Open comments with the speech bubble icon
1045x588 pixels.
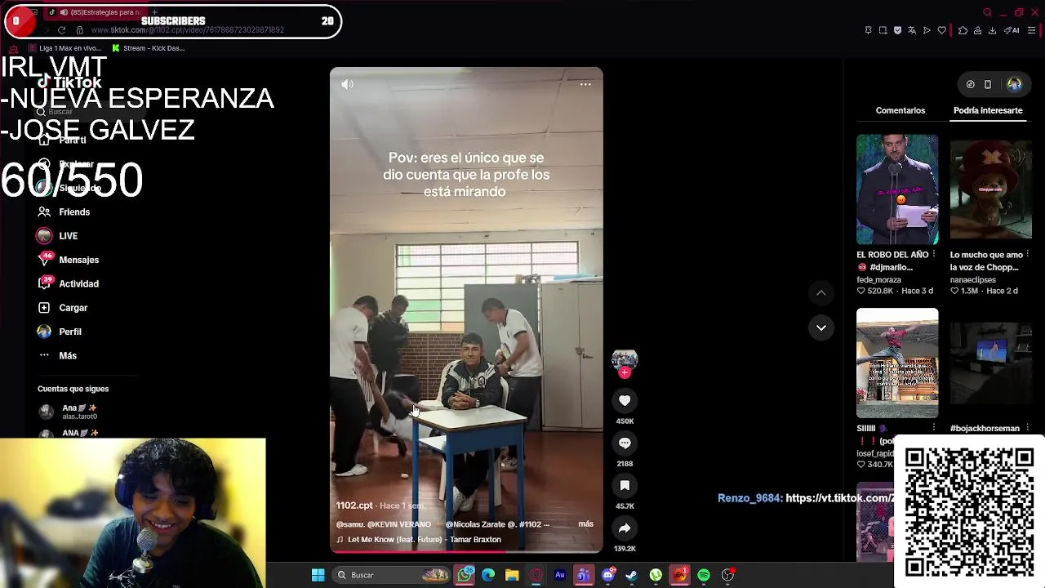625,443
